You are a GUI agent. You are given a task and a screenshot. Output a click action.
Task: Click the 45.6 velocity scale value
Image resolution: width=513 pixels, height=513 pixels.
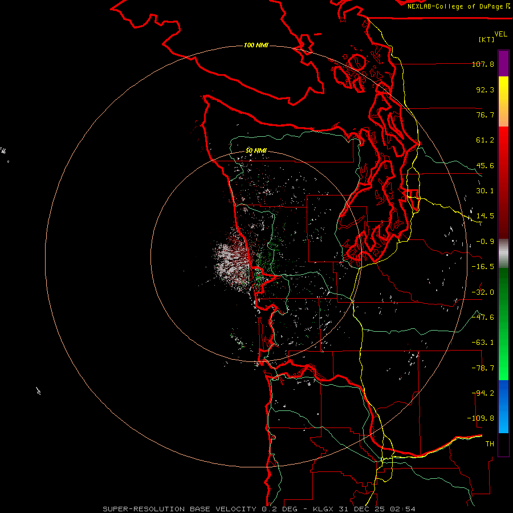(x=485, y=165)
